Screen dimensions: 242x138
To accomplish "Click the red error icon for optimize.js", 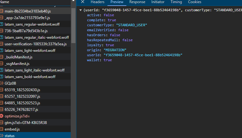I will (x=2, y=116).
